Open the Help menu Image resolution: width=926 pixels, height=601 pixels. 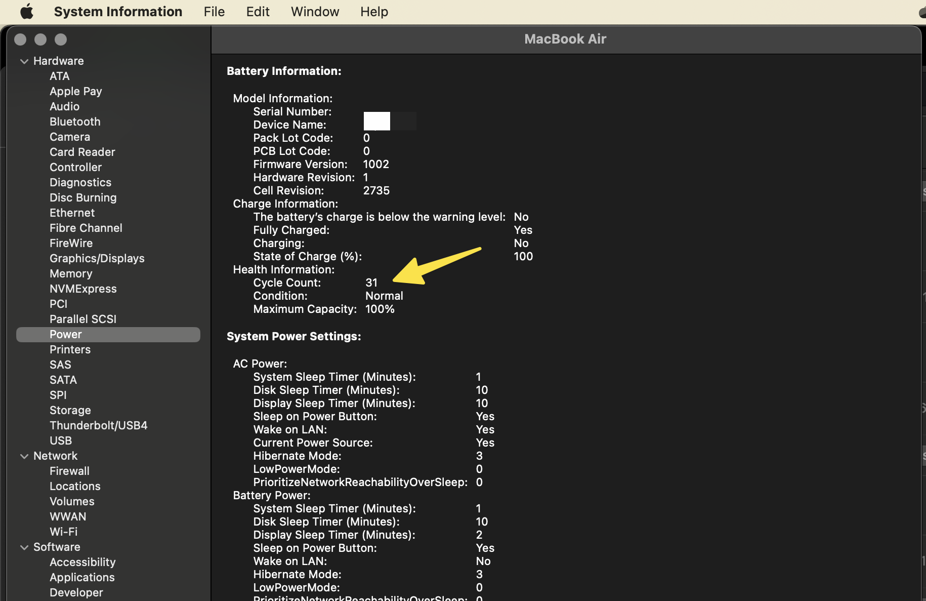pos(374,11)
